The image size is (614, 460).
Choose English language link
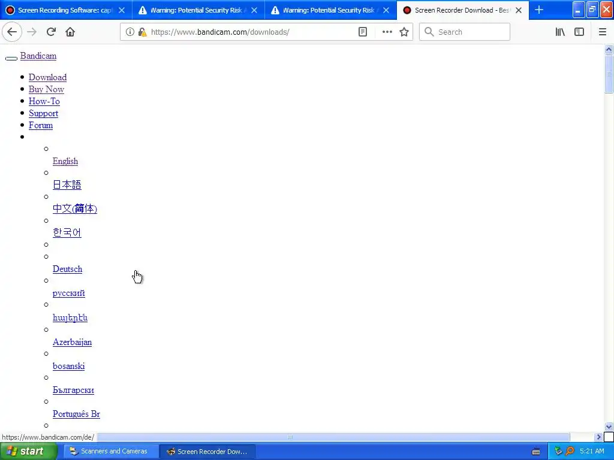[x=65, y=161]
